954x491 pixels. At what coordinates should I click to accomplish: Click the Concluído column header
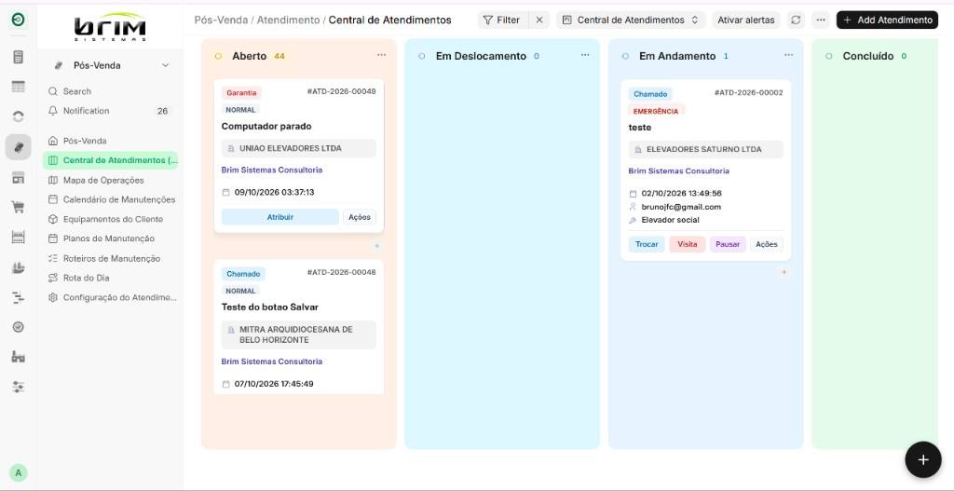point(868,56)
